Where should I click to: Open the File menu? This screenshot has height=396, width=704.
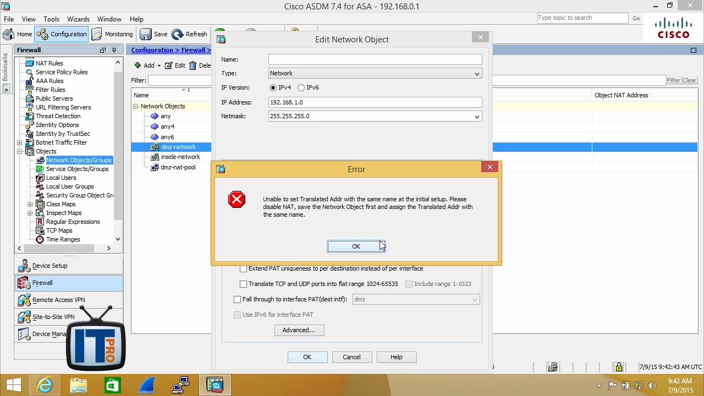pyautogui.click(x=9, y=19)
